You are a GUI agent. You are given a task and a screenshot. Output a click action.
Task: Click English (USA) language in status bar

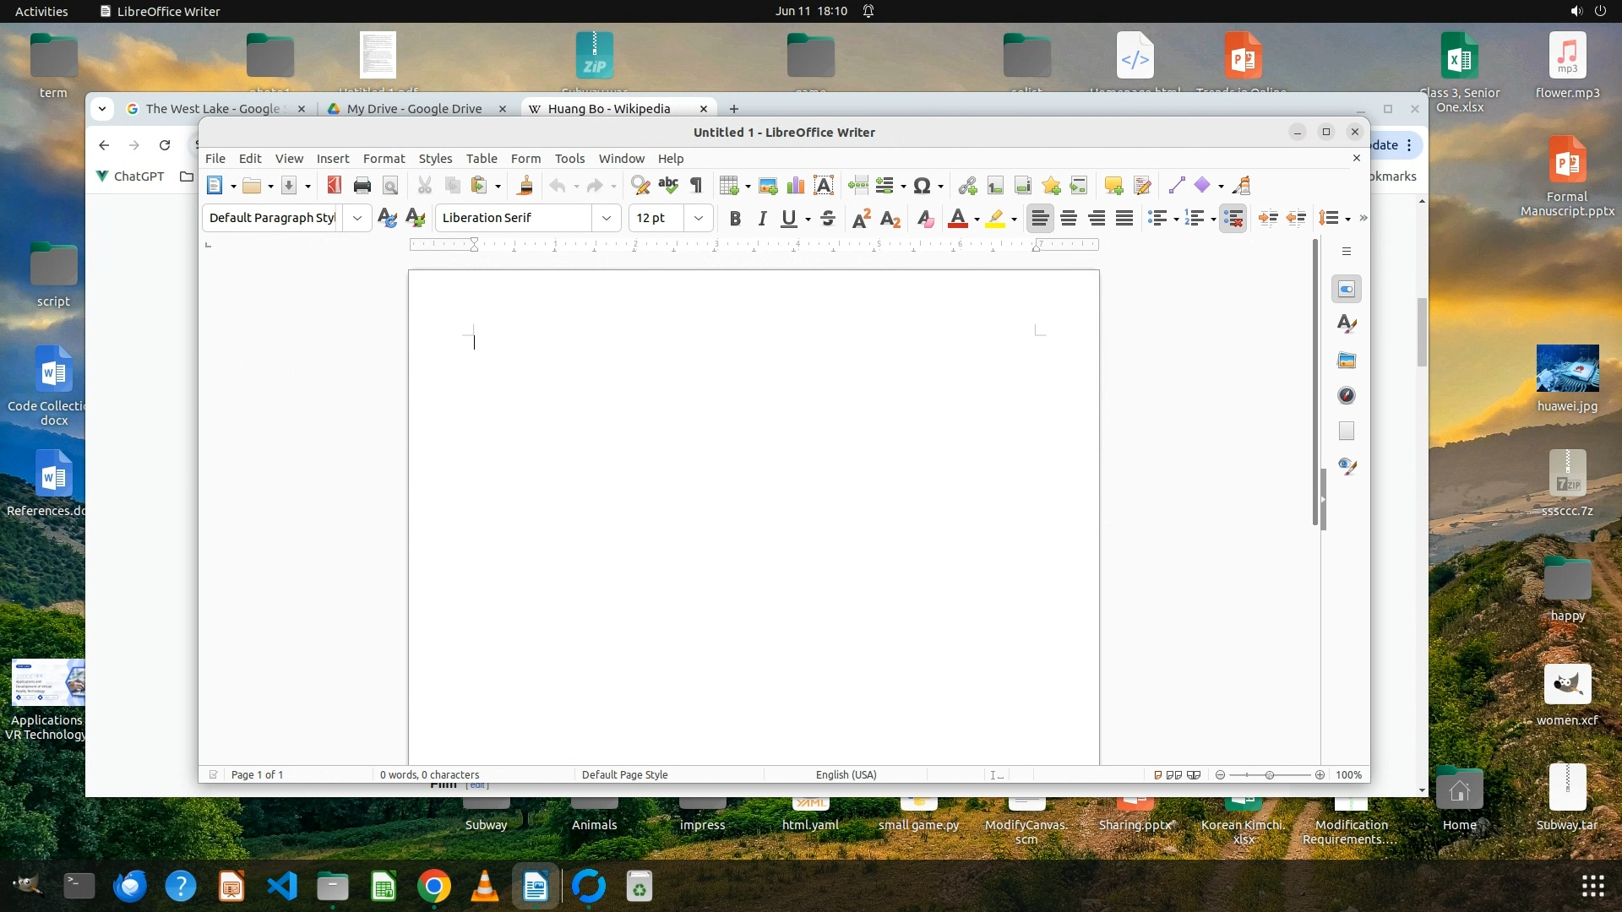[x=846, y=774]
